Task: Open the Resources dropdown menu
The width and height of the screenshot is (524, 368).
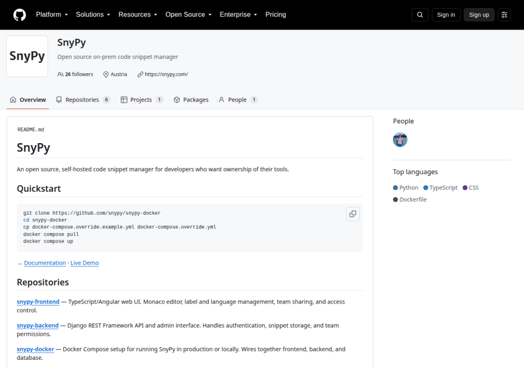Action: [138, 15]
